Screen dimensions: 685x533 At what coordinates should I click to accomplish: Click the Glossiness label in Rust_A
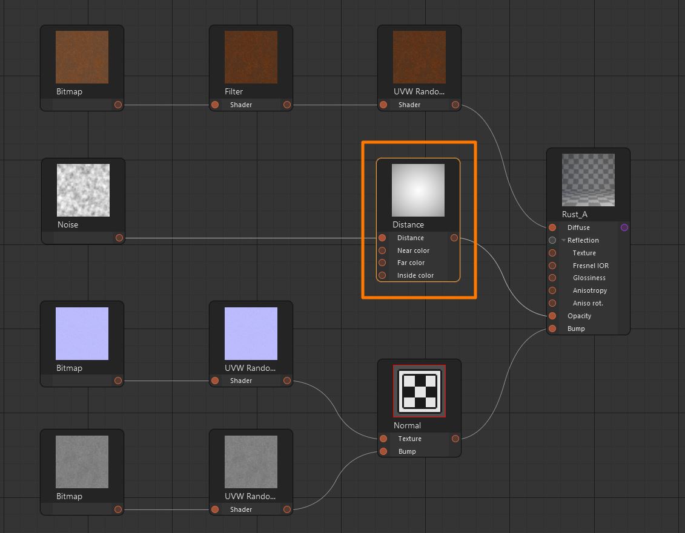coord(589,278)
